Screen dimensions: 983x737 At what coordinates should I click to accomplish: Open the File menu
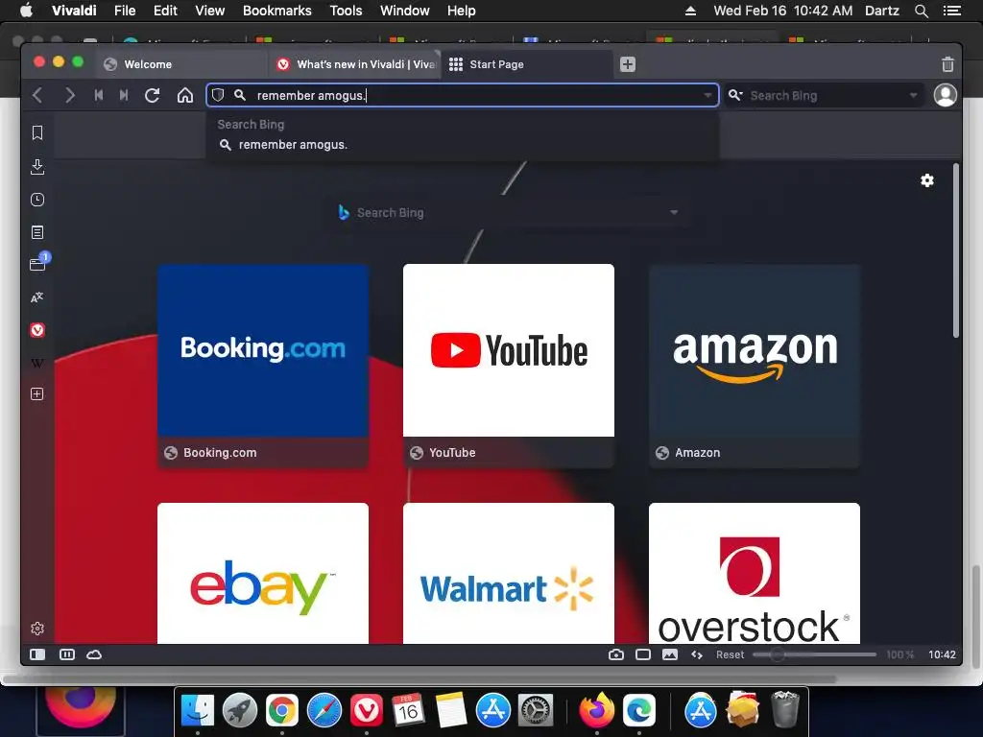pyautogui.click(x=125, y=11)
